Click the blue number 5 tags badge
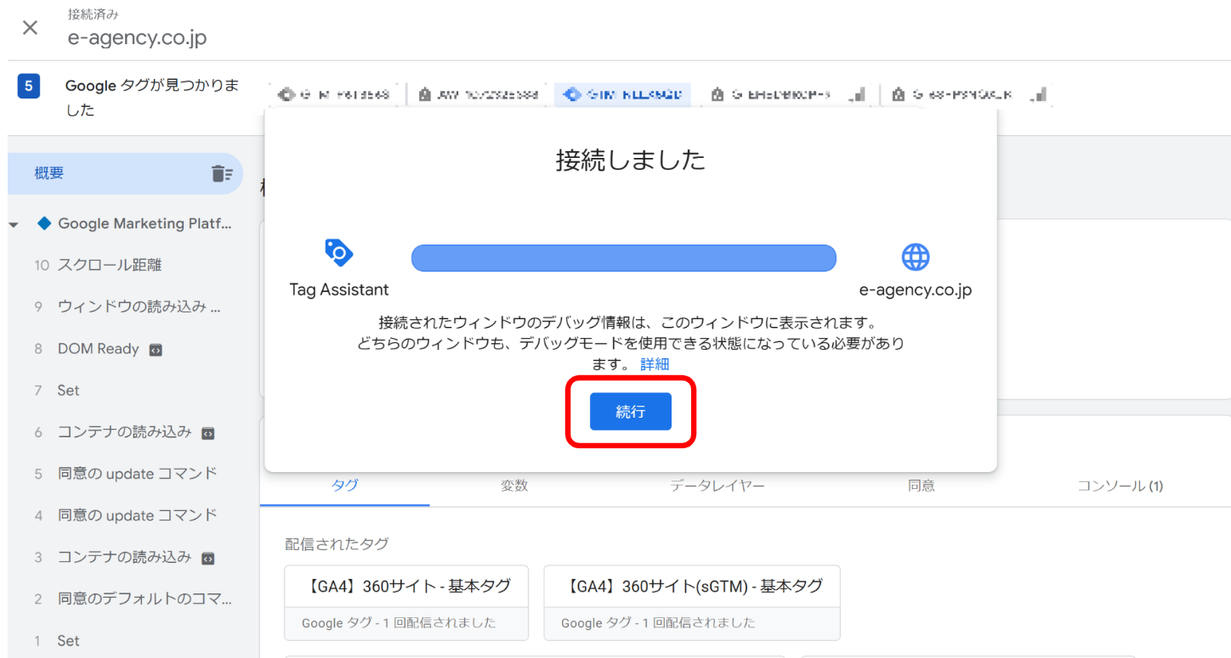1231x658 pixels. [x=29, y=86]
